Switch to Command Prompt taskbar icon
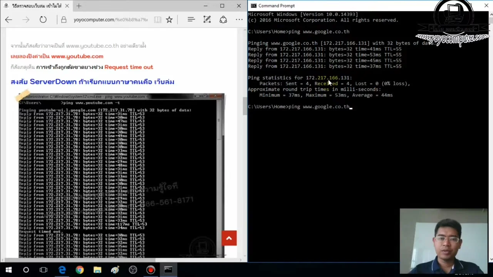 [168, 270]
